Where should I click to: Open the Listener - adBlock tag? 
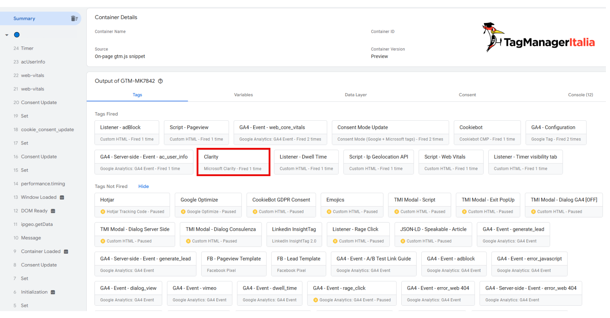pos(127,133)
